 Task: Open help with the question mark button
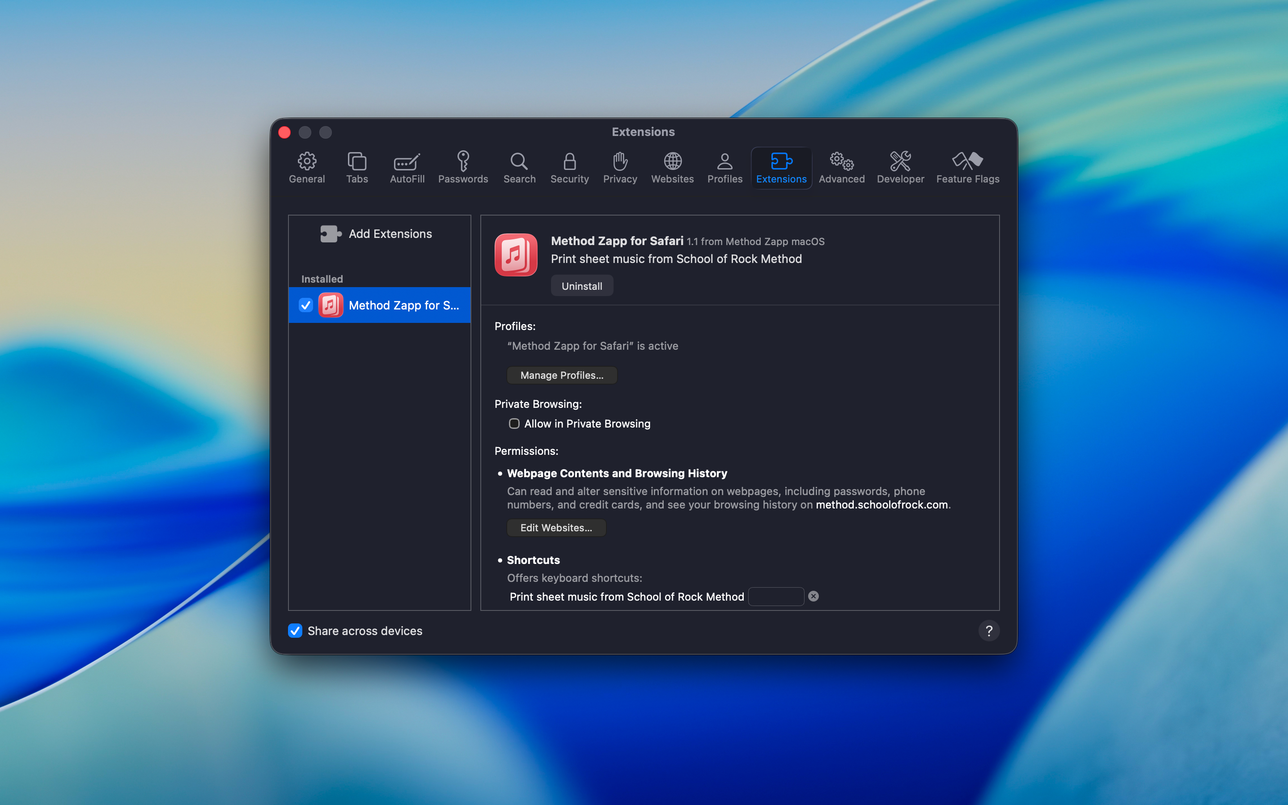click(x=988, y=631)
